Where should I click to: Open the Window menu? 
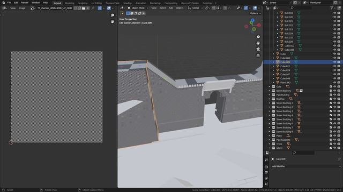coord(36,3)
